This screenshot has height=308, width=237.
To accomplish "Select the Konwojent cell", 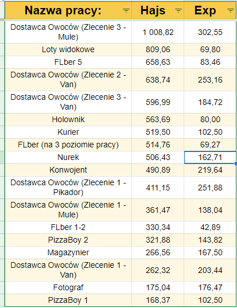I will [x=68, y=170].
